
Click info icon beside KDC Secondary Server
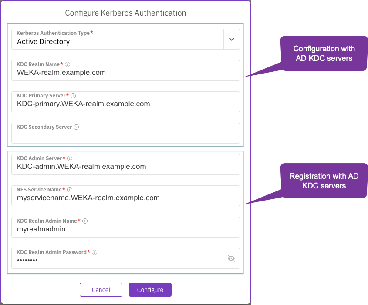76,127
